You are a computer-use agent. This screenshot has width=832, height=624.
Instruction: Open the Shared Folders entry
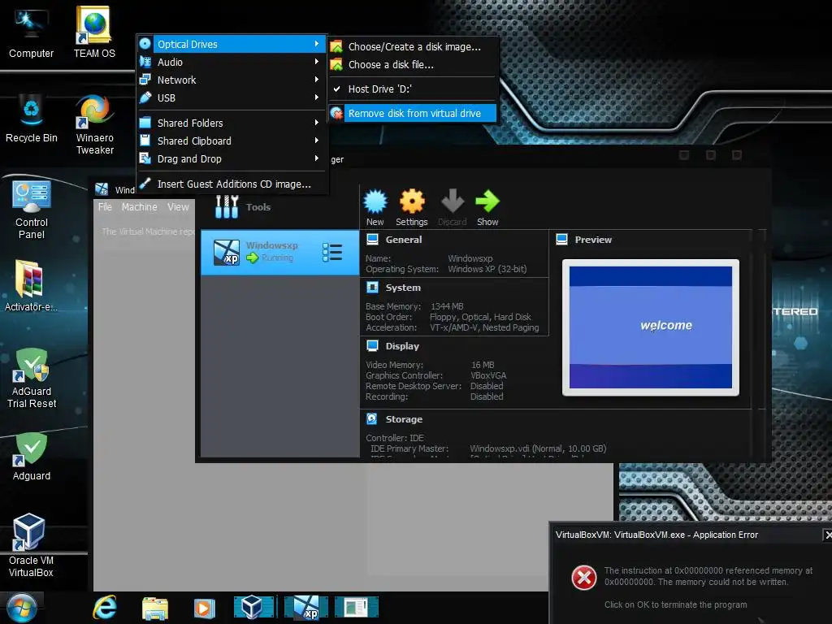pyautogui.click(x=232, y=123)
